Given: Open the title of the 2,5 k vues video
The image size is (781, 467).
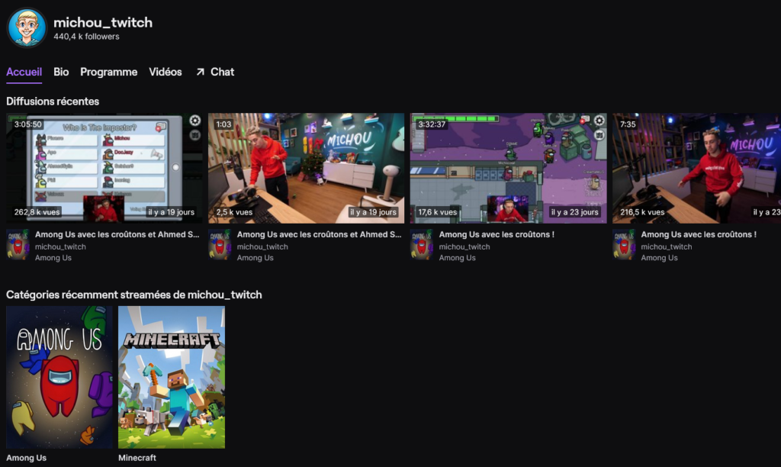Looking at the screenshot, I should [x=320, y=234].
